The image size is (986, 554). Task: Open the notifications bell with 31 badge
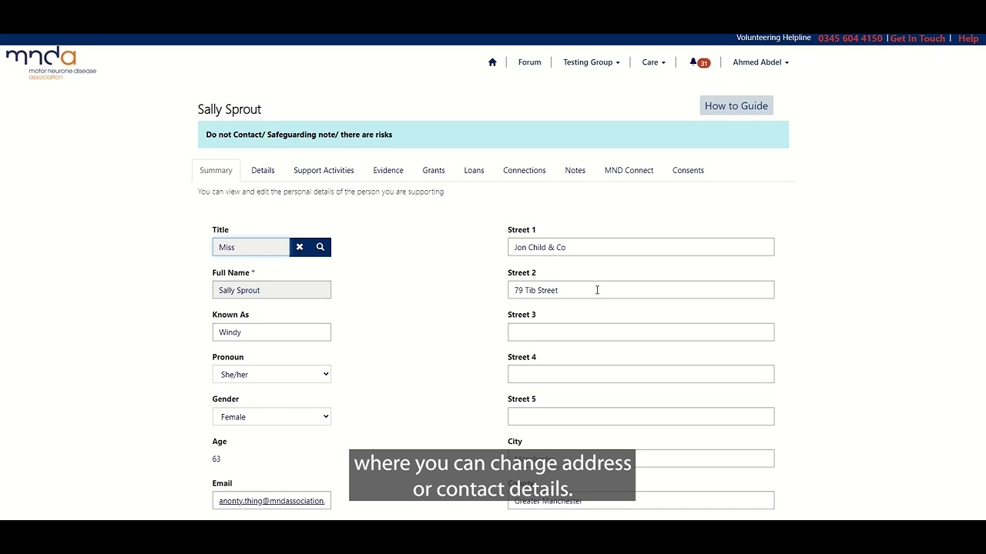coord(699,62)
